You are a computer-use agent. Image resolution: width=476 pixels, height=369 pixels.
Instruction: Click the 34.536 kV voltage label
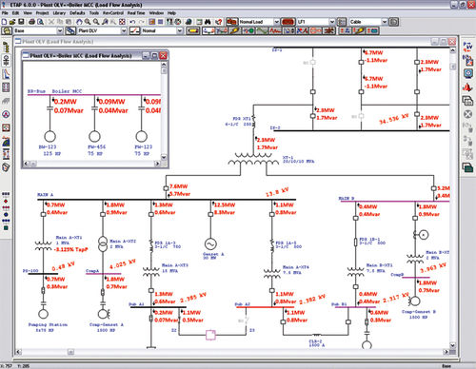point(394,119)
